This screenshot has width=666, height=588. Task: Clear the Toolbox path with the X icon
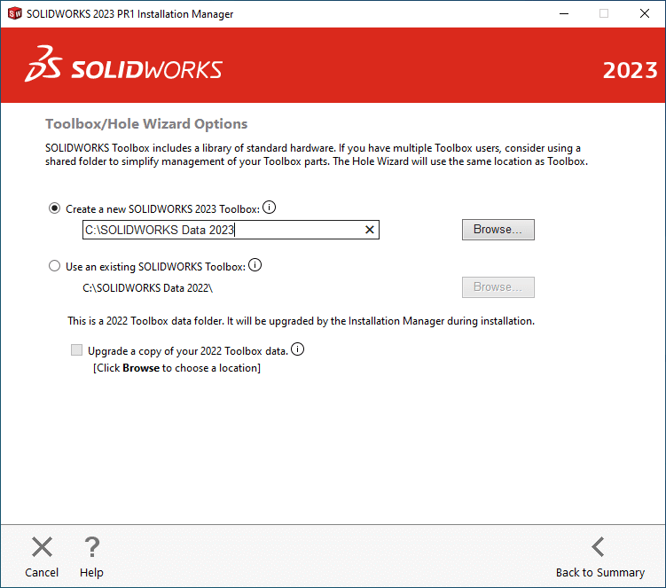click(370, 230)
